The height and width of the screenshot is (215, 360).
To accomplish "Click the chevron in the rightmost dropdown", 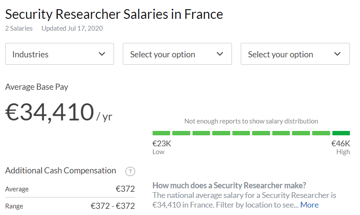I will pyautogui.click(x=337, y=54).
